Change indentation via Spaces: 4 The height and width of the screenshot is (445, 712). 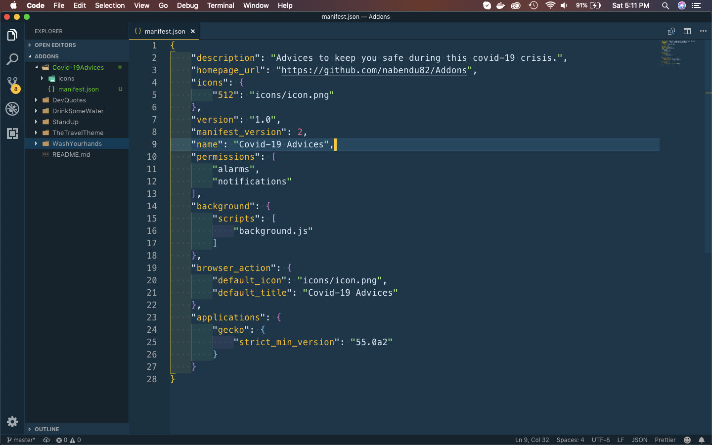[x=570, y=440]
